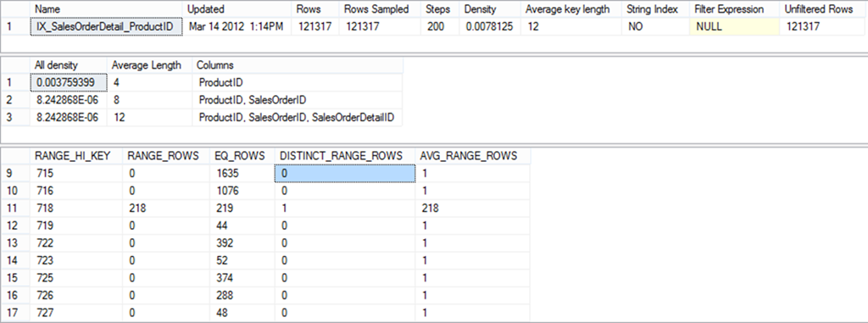Screen dimensions: 868x323
Task: Select the Unfiltered Rows column header
Action: point(822,9)
